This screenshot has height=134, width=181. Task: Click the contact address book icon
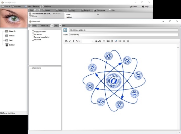pos(65,30)
